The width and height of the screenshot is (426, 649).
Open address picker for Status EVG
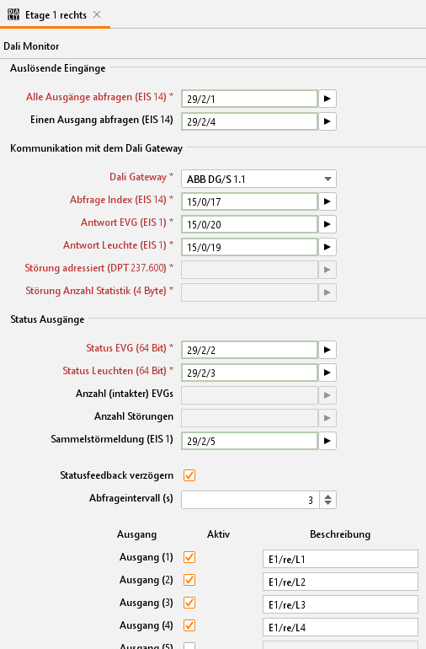coord(327,350)
